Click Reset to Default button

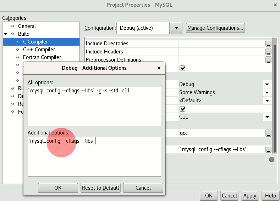tap(100, 188)
